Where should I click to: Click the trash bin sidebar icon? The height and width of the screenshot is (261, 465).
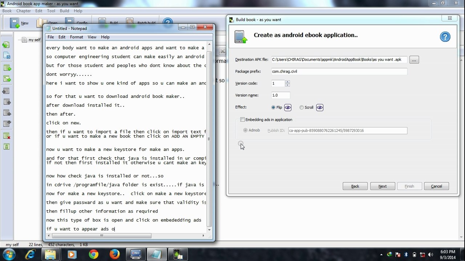pyautogui.click(x=7, y=147)
